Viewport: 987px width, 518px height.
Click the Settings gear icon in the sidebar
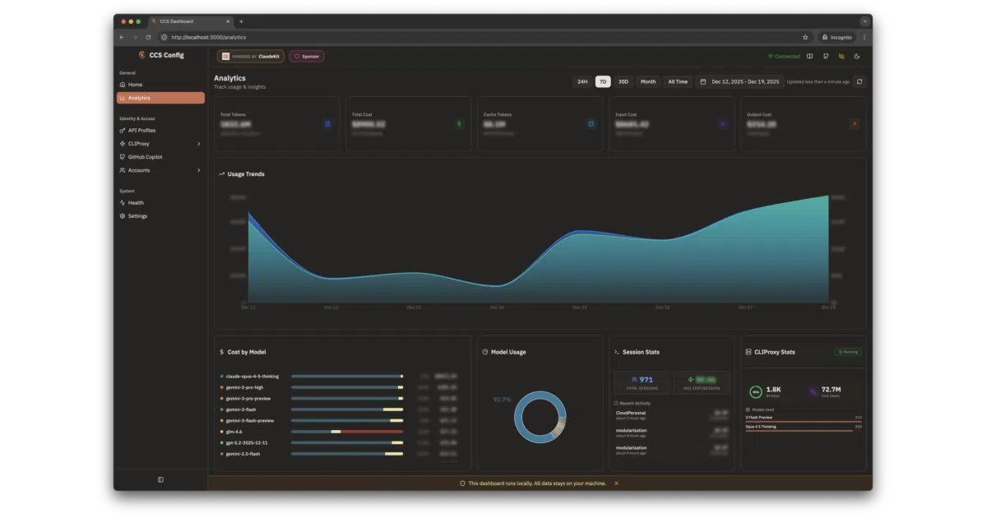[x=123, y=216]
